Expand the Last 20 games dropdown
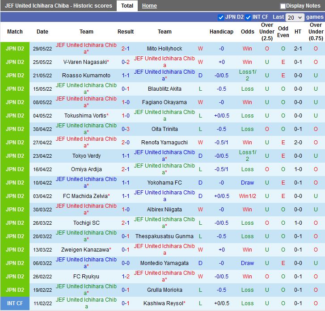 point(295,17)
